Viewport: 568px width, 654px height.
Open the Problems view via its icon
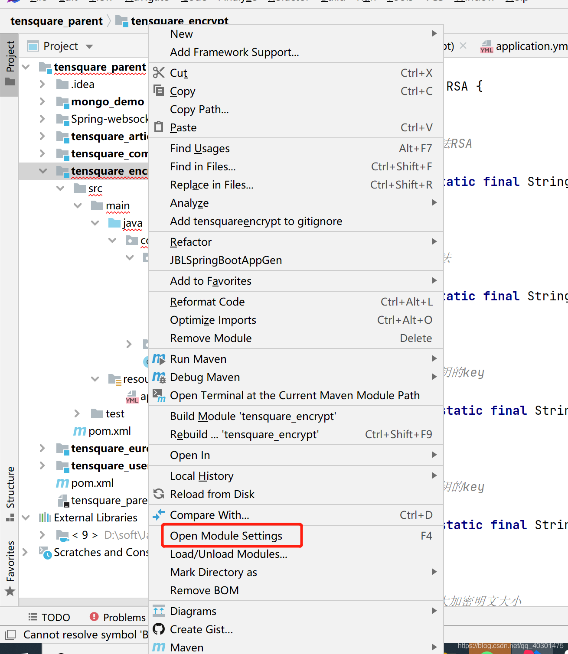(x=95, y=617)
